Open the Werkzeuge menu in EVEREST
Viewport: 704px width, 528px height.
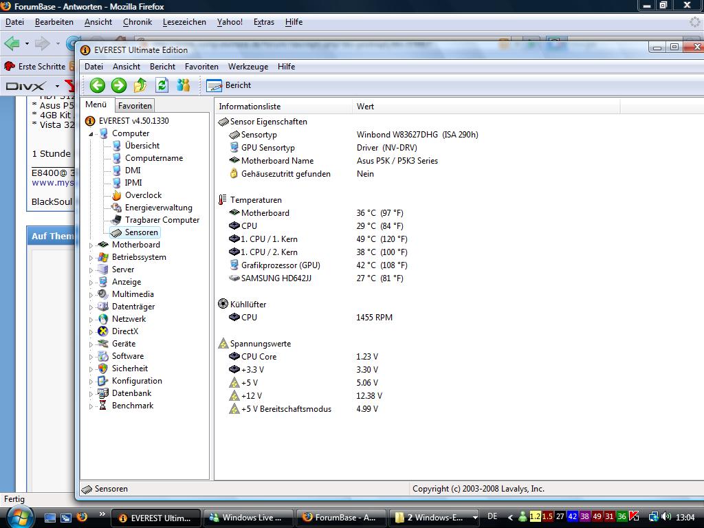pyautogui.click(x=247, y=67)
